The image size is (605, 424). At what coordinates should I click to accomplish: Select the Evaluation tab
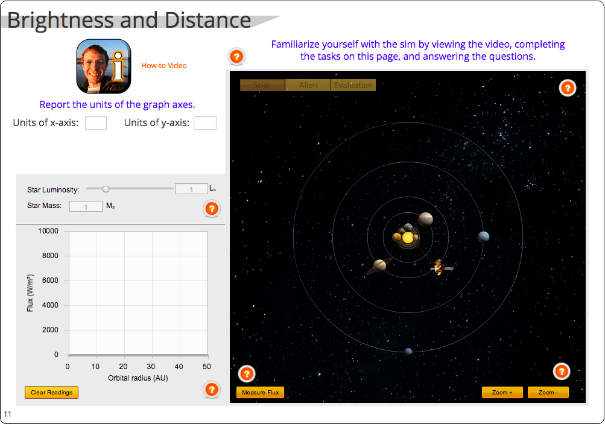[353, 85]
